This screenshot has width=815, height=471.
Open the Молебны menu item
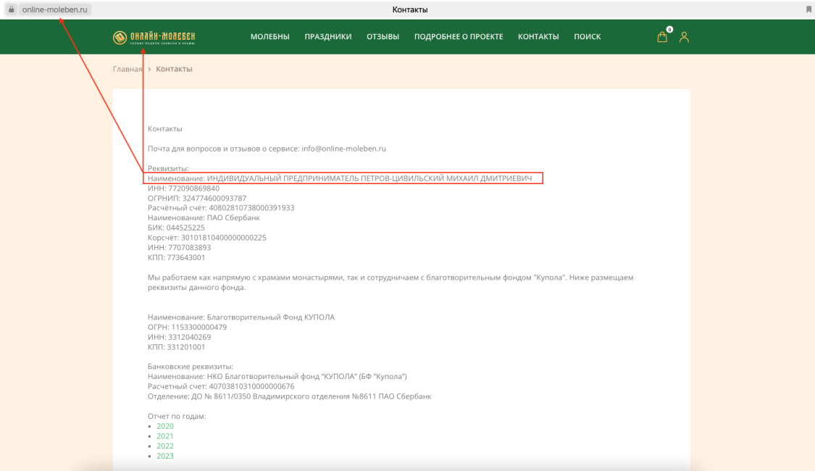(x=269, y=36)
